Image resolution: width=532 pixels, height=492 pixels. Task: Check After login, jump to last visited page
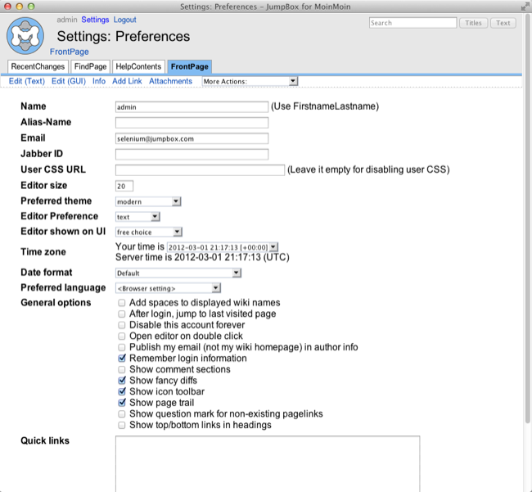[x=121, y=314]
